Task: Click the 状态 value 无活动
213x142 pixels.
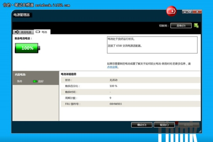Action: [113, 80]
